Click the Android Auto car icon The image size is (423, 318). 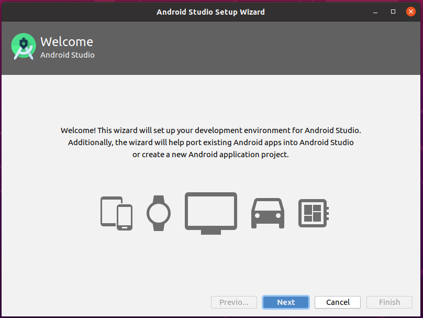point(268,213)
